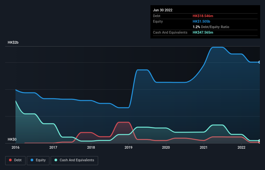
Task: Click the red Debt legend dot
Action: pyautogui.click(x=10, y=160)
